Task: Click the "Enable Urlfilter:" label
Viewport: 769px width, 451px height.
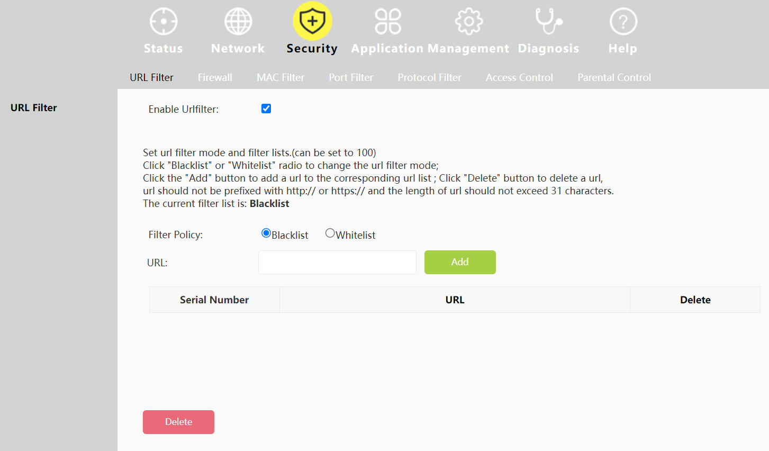Action: pyautogui.click(x=184, y=109)
